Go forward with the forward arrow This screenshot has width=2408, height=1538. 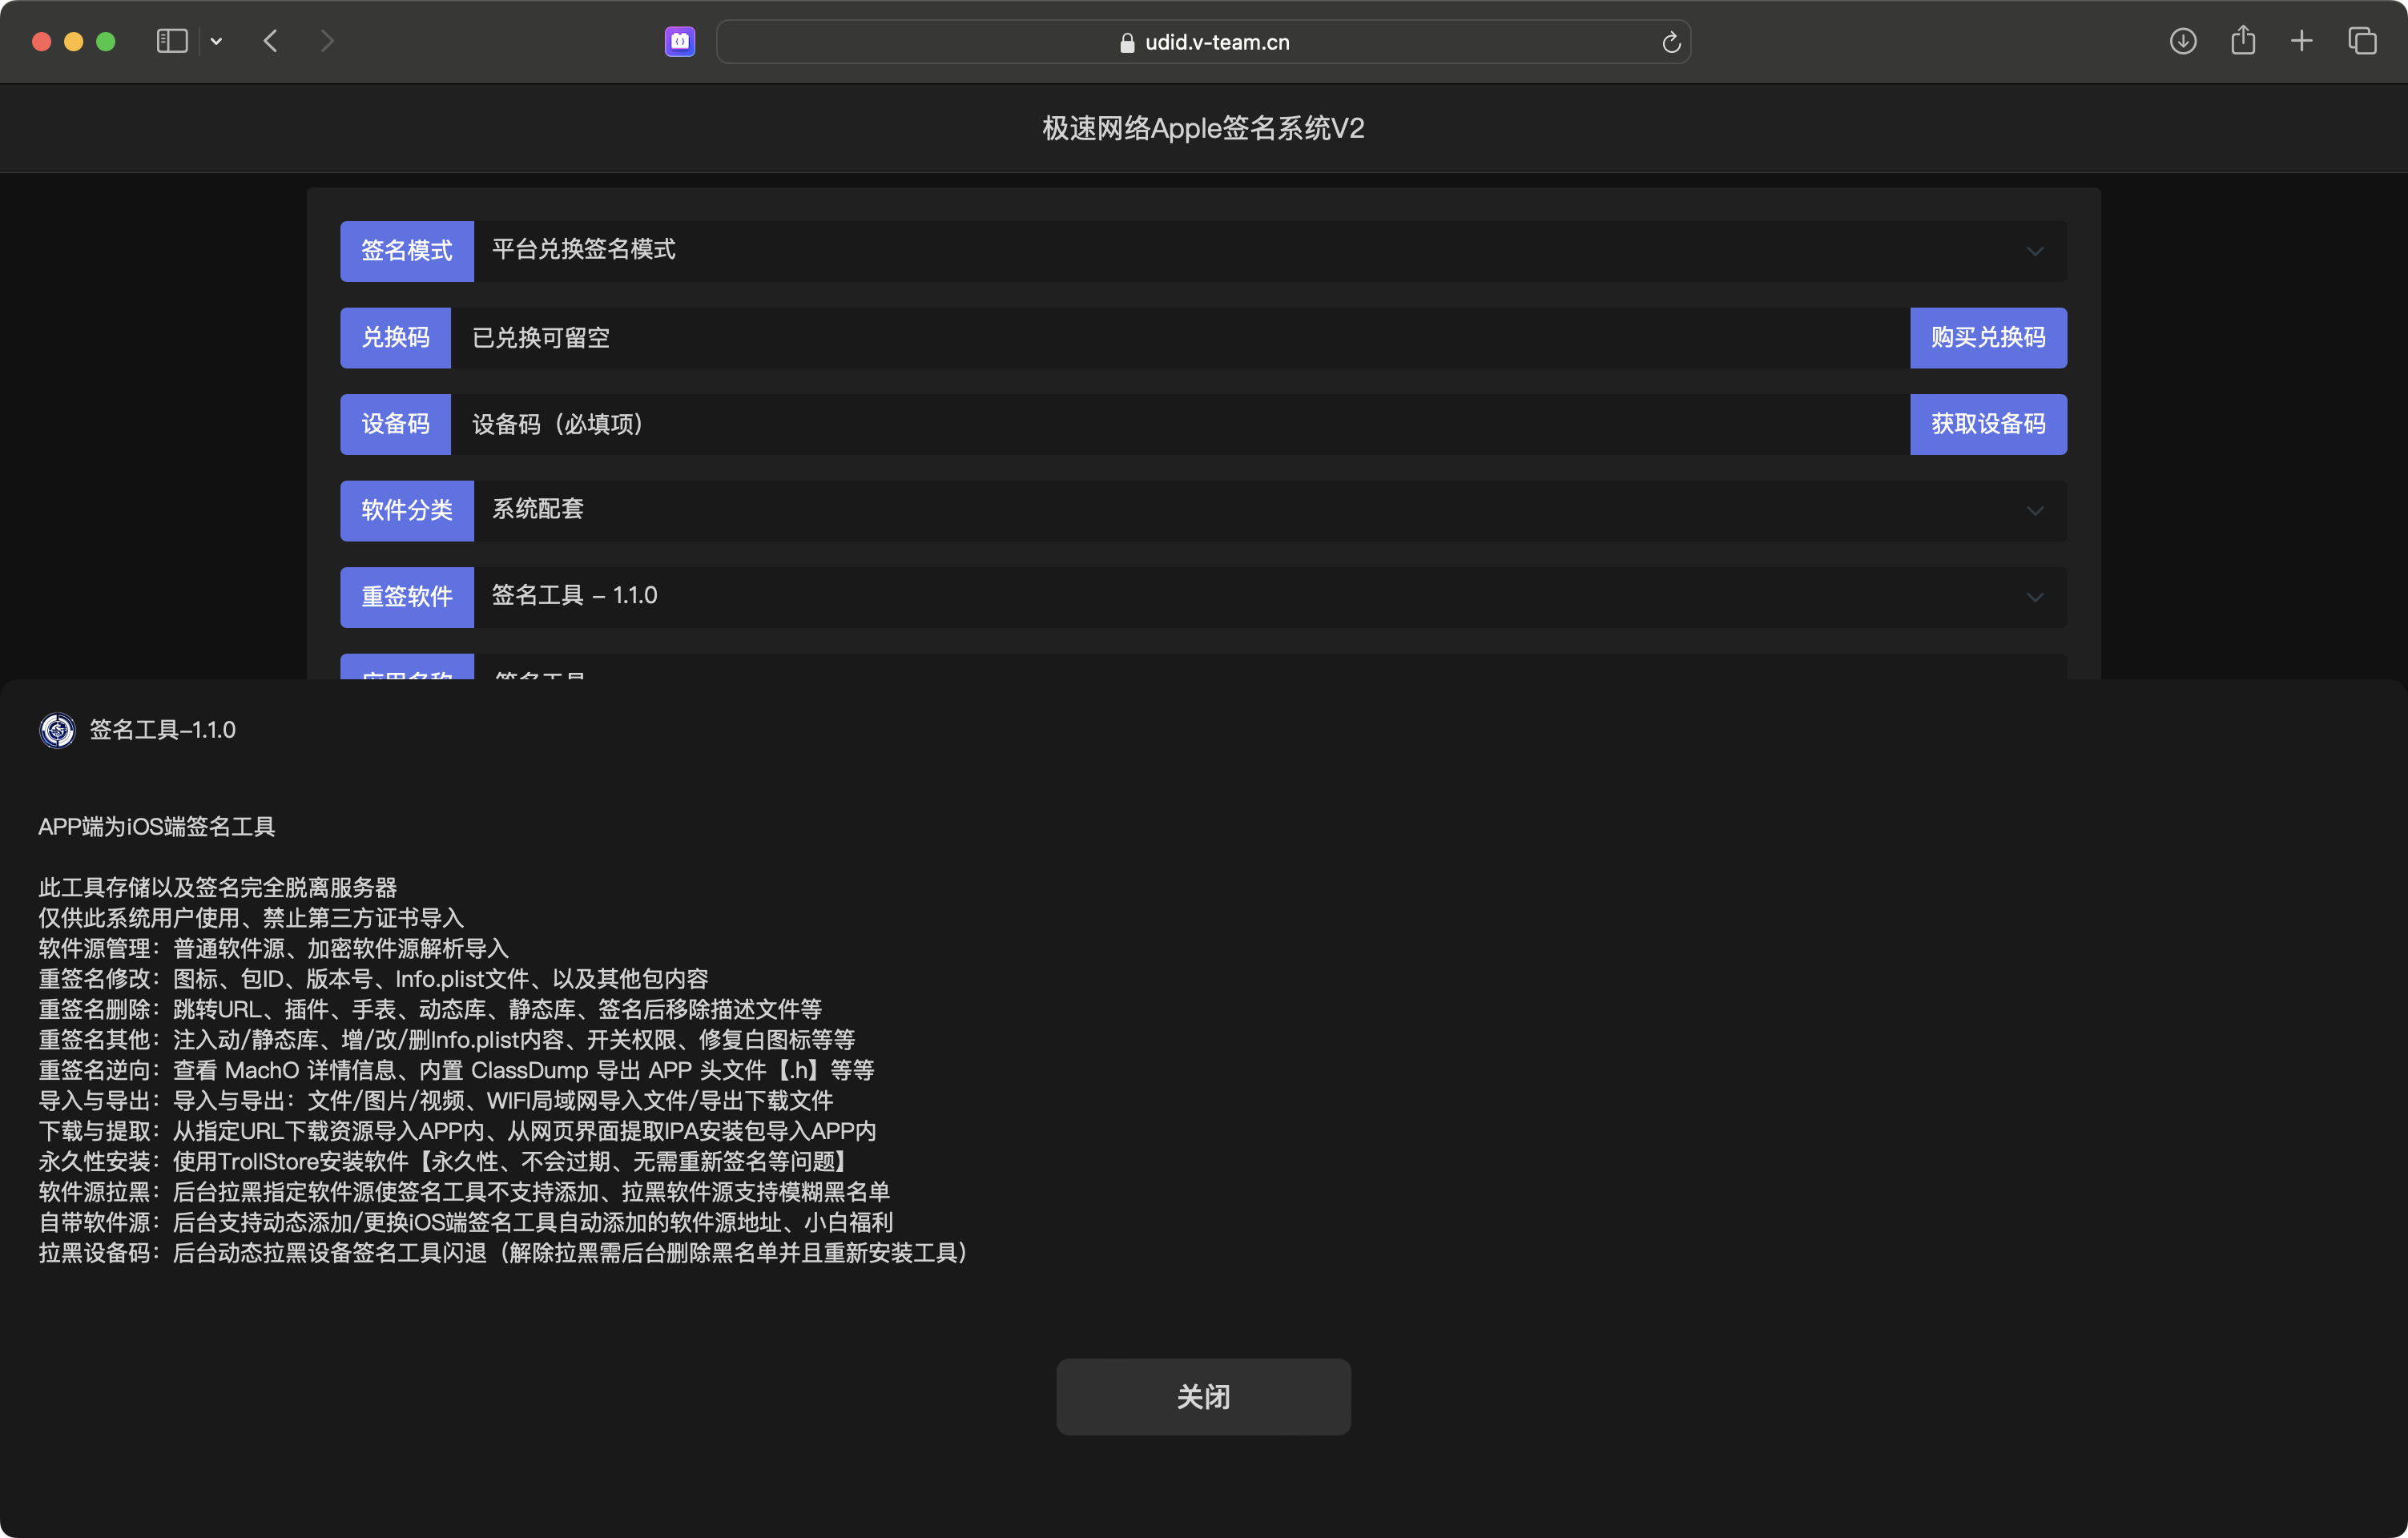point(327,41)
